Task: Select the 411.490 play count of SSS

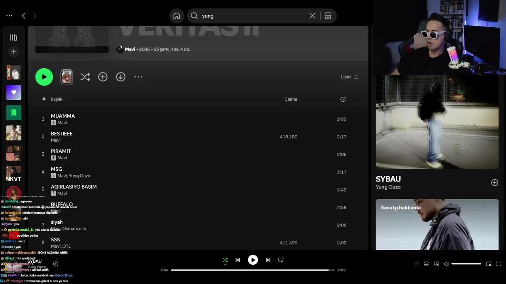Action: click(x=288, y=243)
